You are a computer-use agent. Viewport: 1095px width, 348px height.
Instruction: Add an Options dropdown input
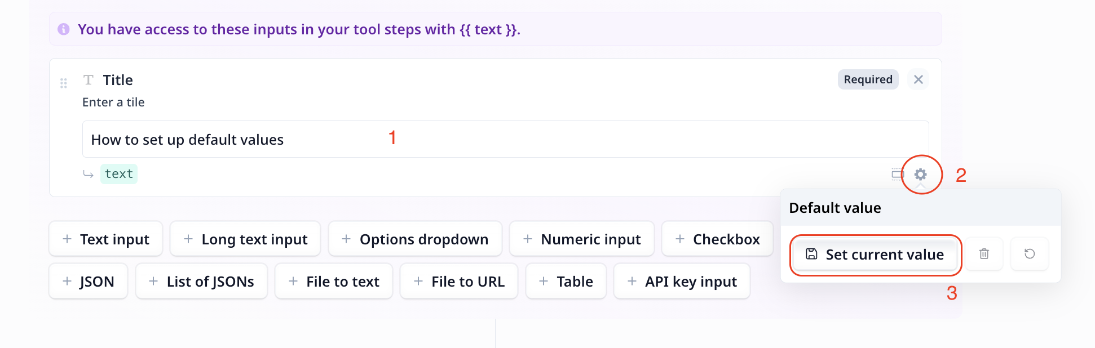[415, 239]
